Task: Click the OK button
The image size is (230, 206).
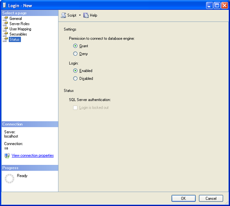Action: click(x=184, y=198)
